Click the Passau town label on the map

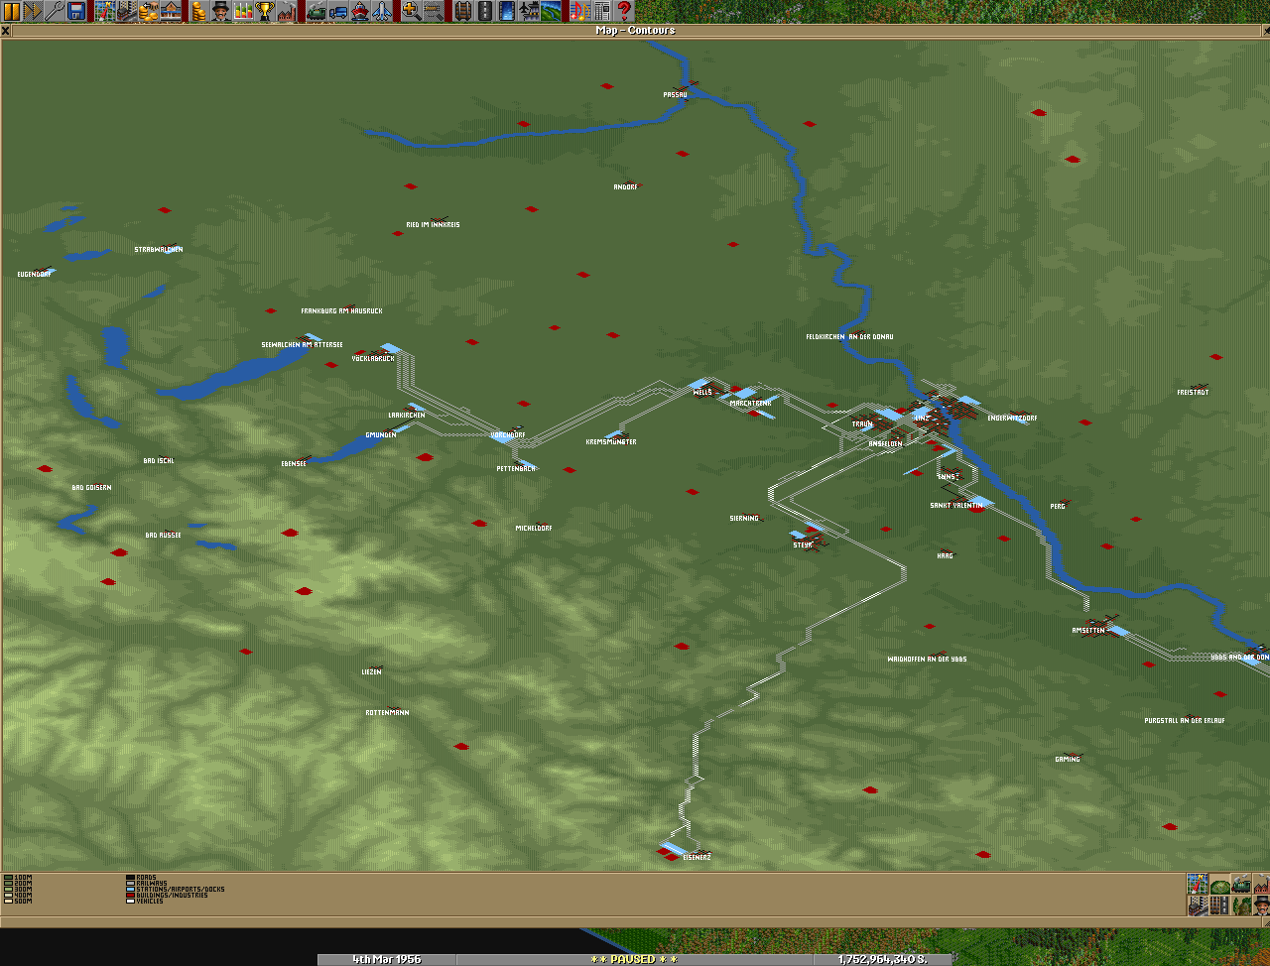click(675, 95)
